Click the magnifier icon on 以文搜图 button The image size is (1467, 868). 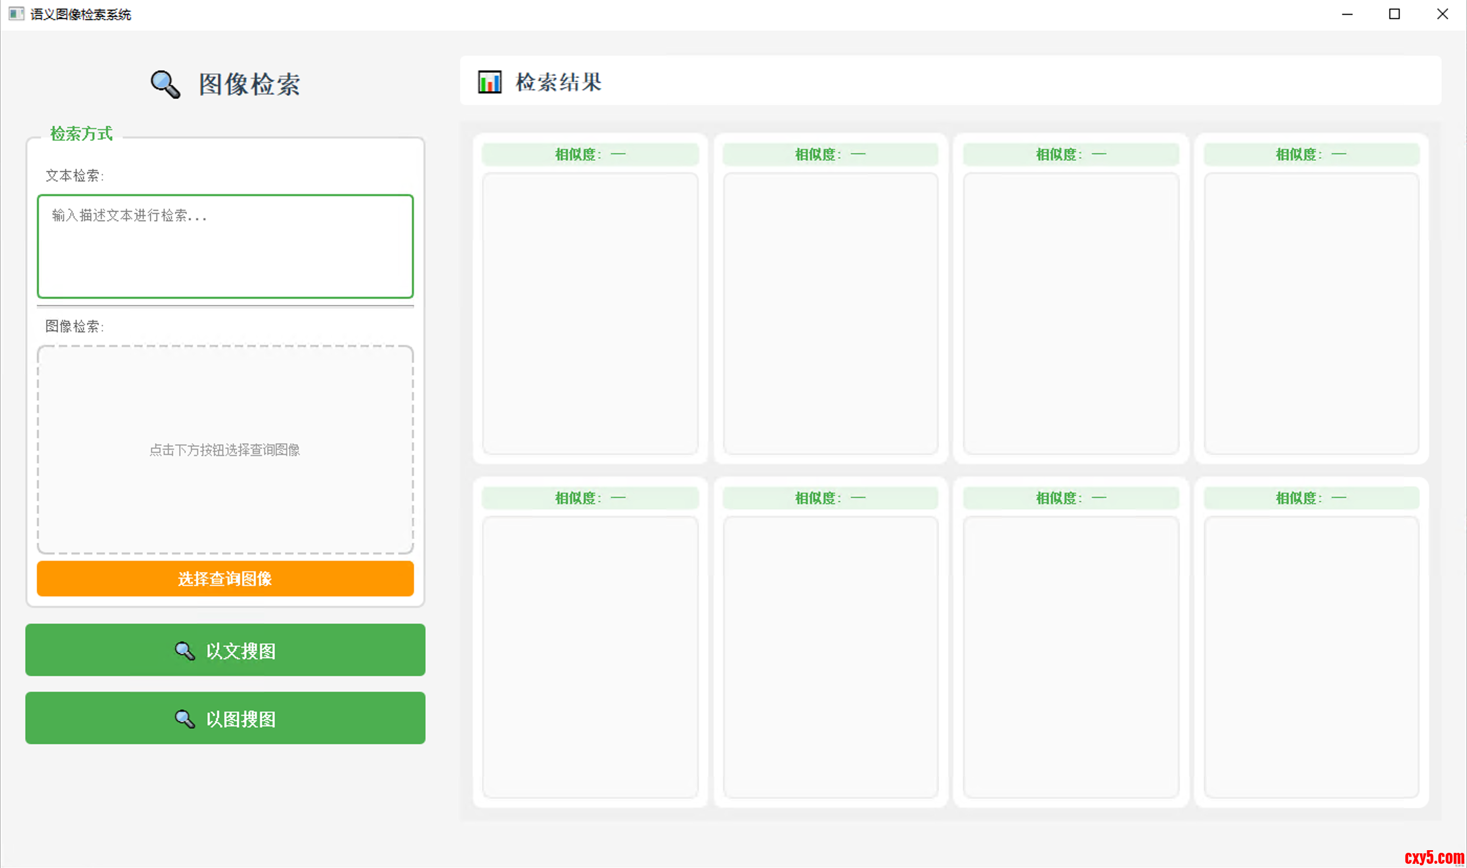pos(185,650)
